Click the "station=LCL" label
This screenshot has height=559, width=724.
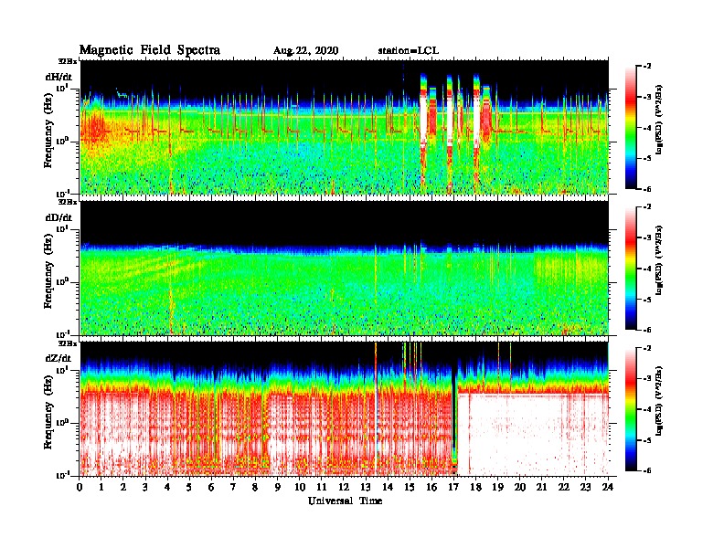(409, 50)
